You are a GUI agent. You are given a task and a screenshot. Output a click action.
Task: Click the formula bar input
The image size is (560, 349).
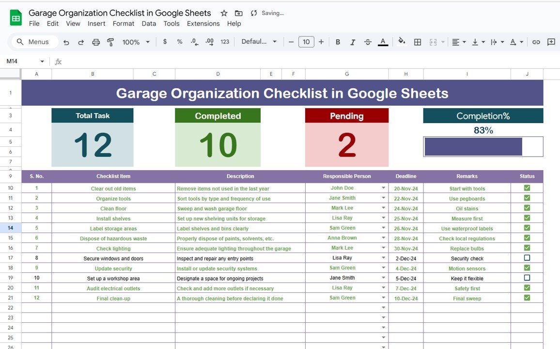tap(311, 62)
